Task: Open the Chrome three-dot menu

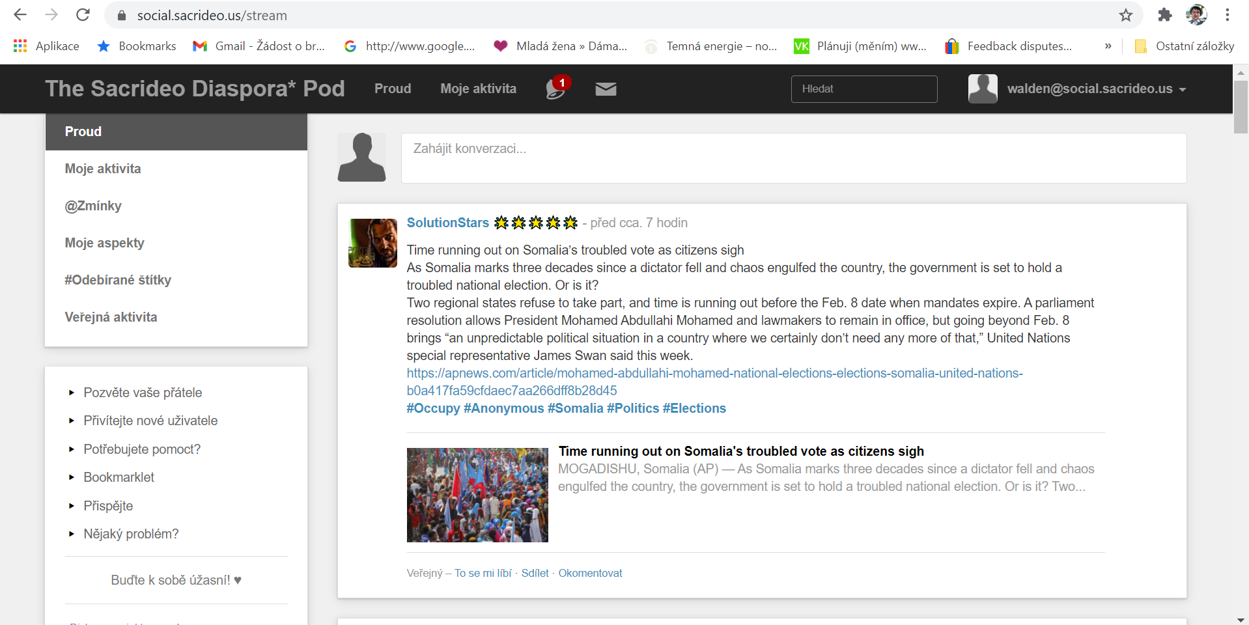Action: 1227,15
